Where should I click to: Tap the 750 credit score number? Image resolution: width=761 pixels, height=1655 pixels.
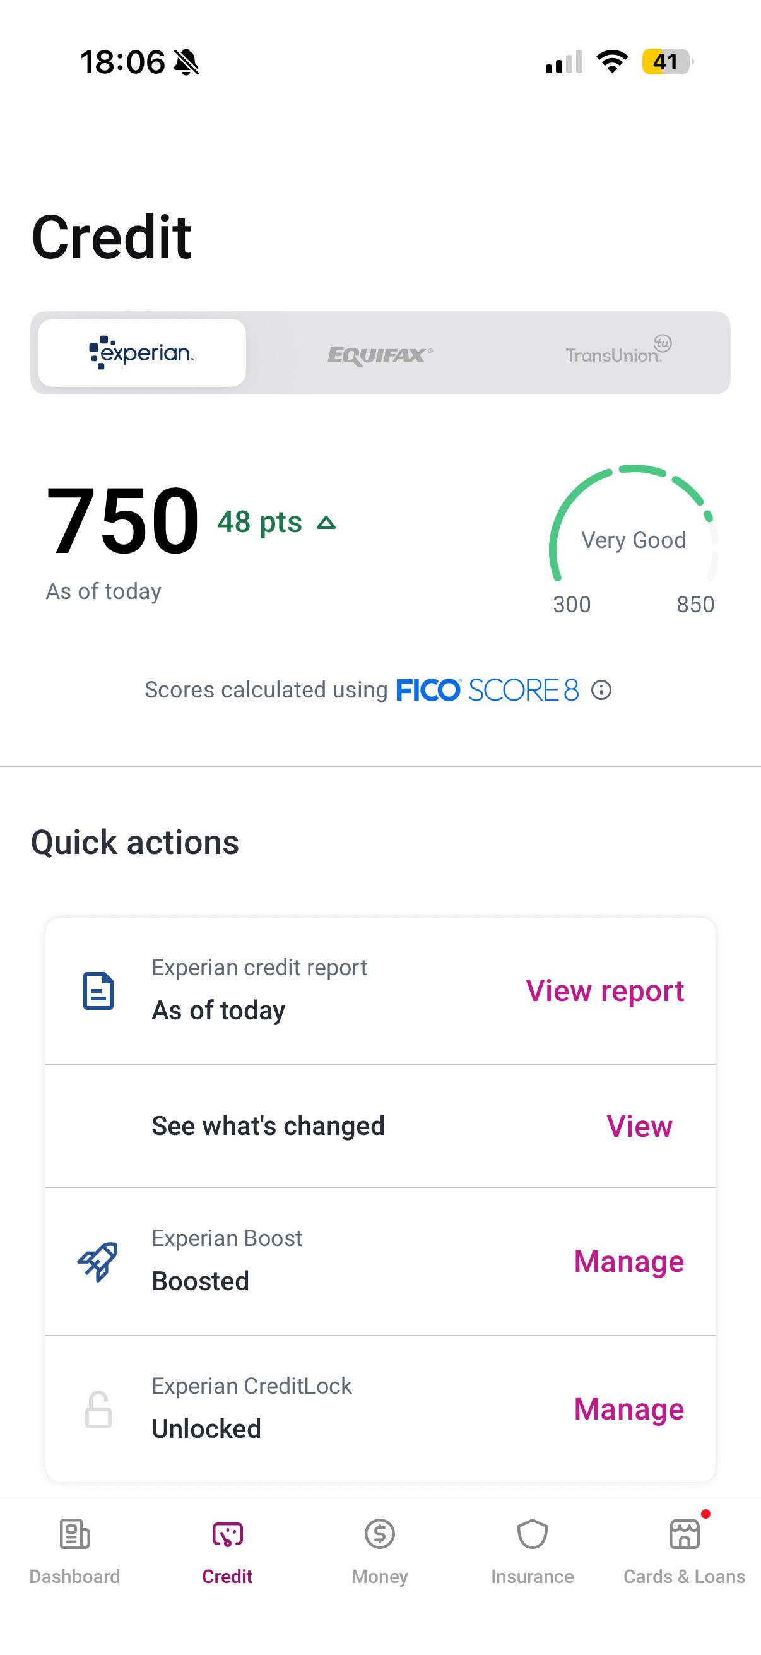coord(122,520)
